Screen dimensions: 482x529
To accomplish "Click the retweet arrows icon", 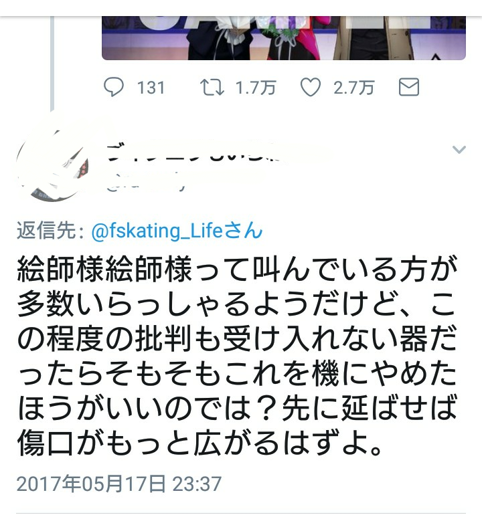I will 212,87.
